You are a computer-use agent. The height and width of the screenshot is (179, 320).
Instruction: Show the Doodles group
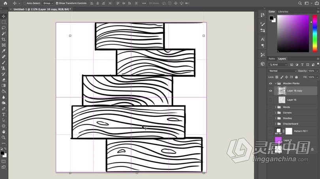[271, 118]
